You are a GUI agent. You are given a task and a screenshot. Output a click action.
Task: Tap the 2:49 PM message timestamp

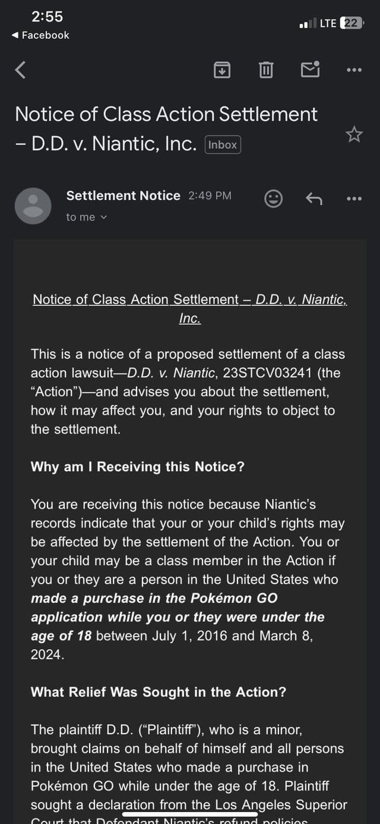[x=210, y=196]
